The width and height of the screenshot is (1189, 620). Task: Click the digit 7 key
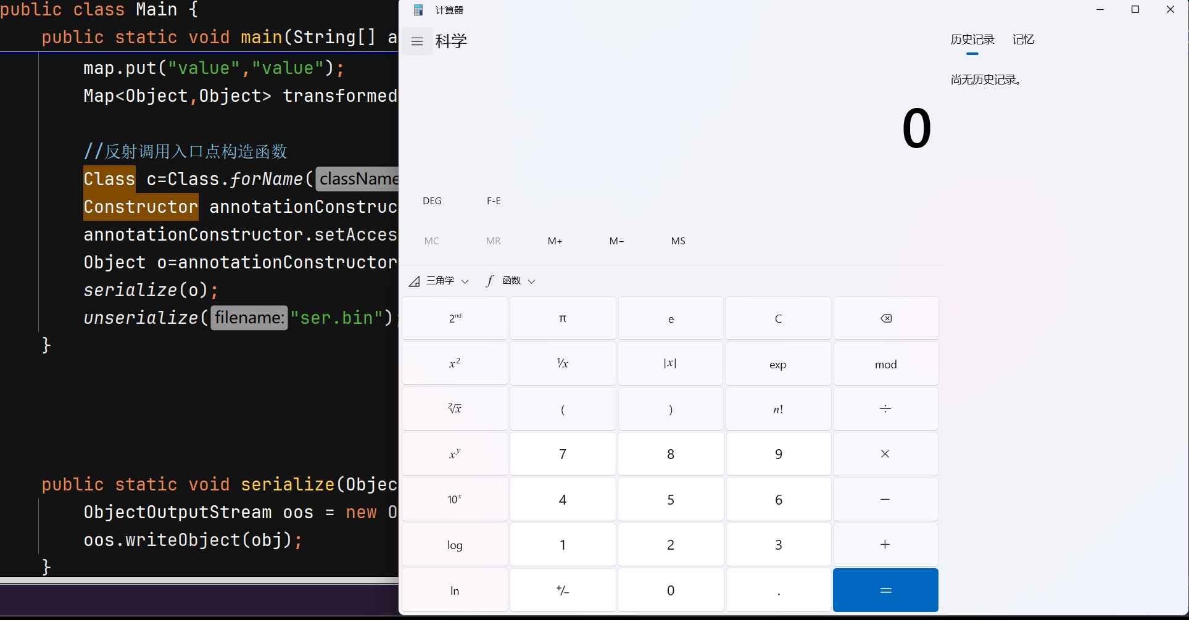[x=563, y=454]
